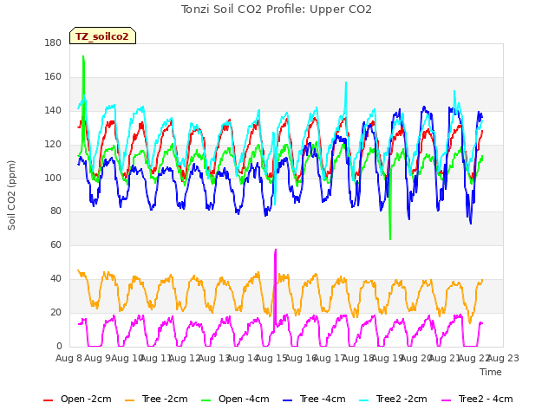The image size is (555, 416).
Task: Click the red Open -2cm legend swatch
Action: 48,400
